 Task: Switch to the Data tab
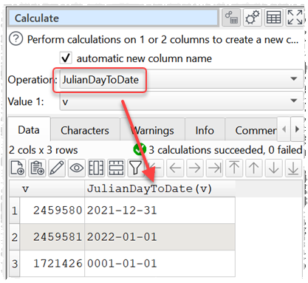coord(29,130)
